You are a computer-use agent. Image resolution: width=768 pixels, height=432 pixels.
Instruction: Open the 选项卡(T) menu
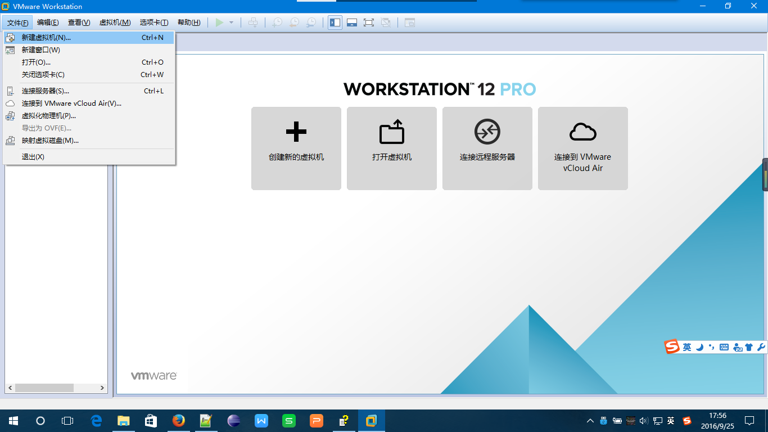point(154,22)
